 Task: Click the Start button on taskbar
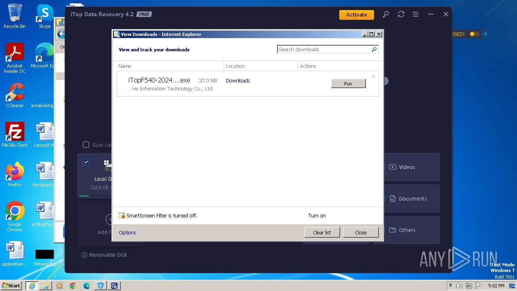click(11, 285)
